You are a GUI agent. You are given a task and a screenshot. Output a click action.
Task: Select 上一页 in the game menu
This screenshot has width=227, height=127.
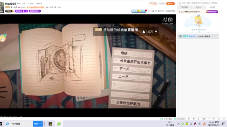click(131, 77)
